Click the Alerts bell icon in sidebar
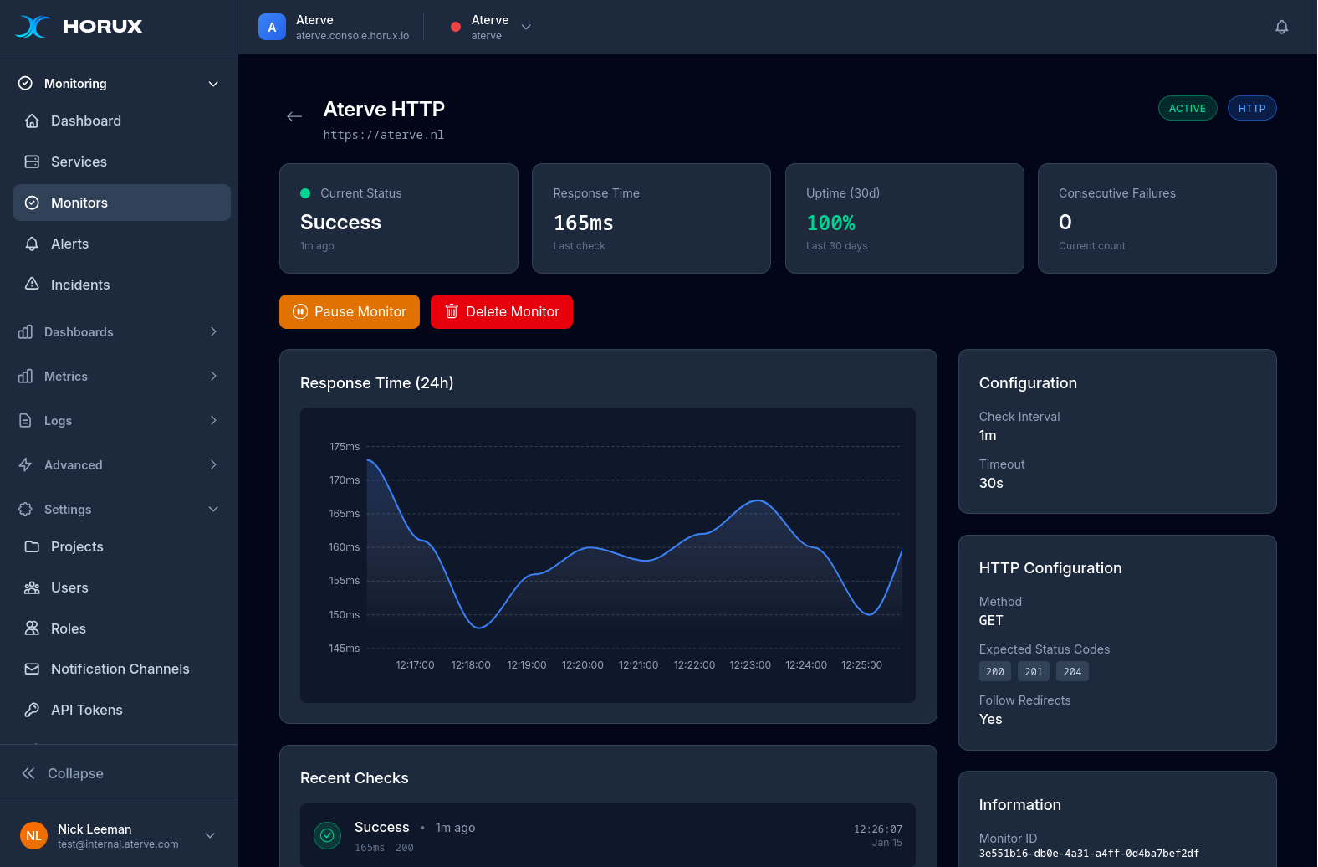The image size is (1318, 867). tap(32, 244)
